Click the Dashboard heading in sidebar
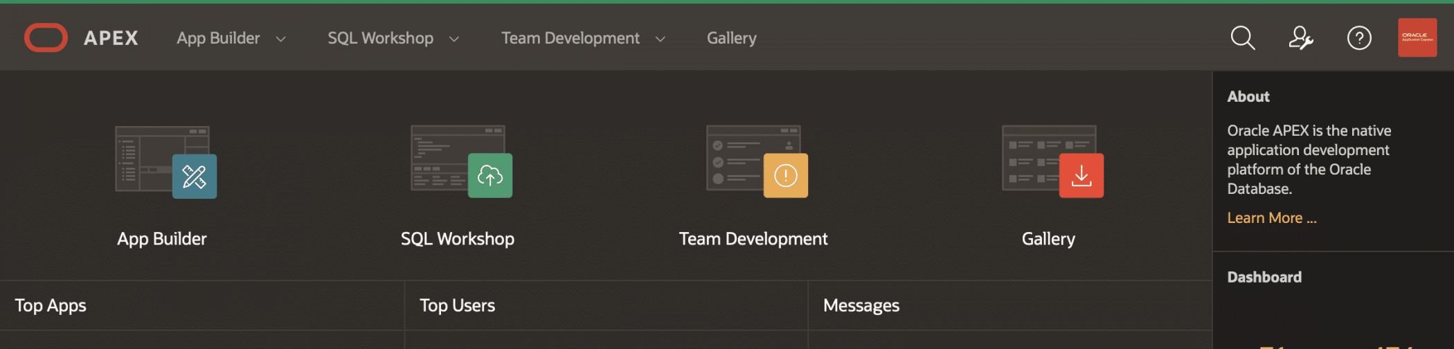 pos(1264,278)
